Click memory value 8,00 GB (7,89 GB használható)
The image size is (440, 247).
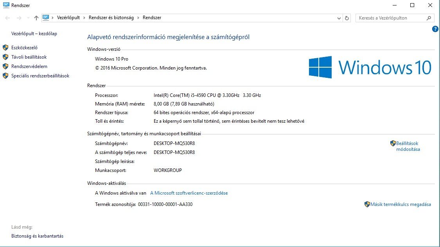184,104
